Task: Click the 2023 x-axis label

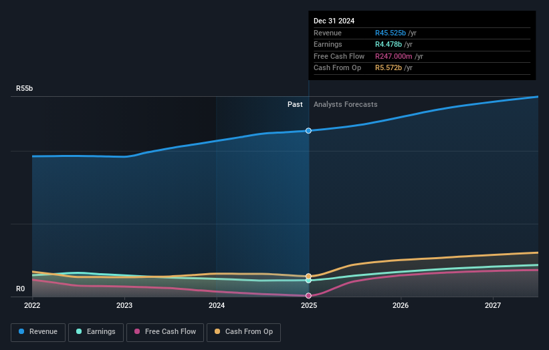Action: coord(124,306)
